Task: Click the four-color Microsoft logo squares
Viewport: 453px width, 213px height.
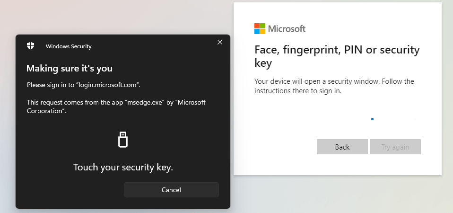Action: point(260,29)
